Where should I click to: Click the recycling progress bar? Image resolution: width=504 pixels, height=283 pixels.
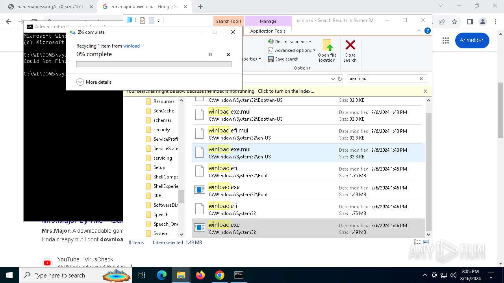(154, 64)
